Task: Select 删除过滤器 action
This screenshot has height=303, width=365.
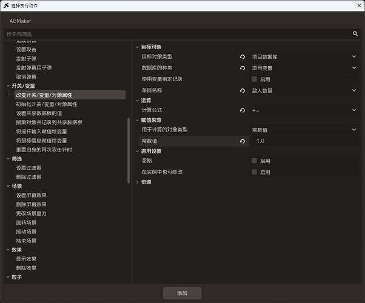Action: [x=28, y=177]
